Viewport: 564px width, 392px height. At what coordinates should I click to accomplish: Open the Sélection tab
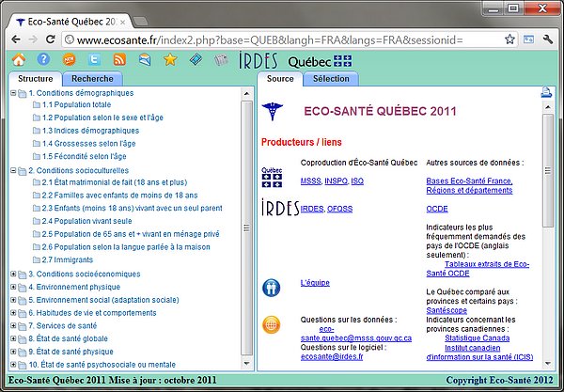point(331,79)
